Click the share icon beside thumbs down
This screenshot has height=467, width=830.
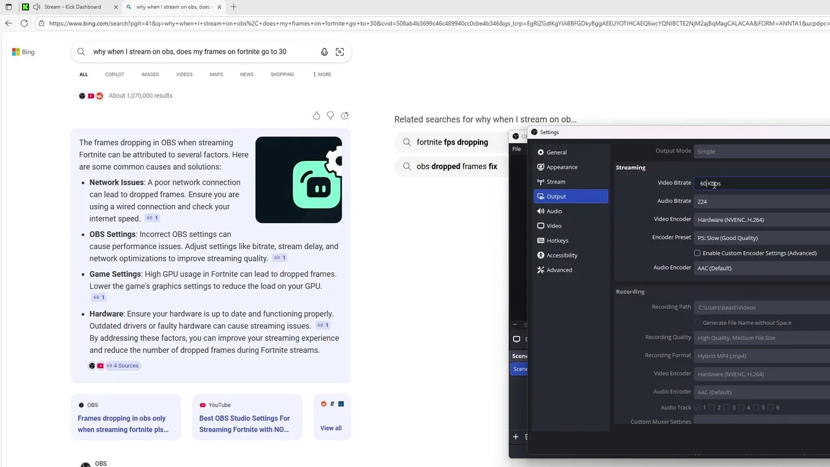coord(344,115)
